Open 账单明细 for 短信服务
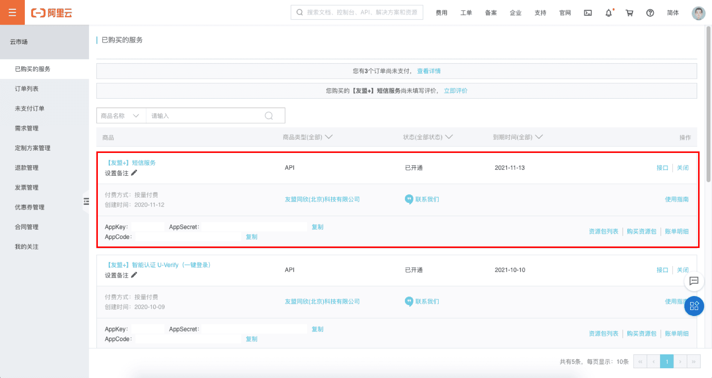Viewport: 712px width, 378px height. click(677, 231)
